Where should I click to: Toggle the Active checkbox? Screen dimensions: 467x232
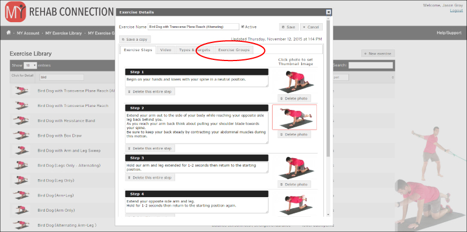(x=243, y=27)
